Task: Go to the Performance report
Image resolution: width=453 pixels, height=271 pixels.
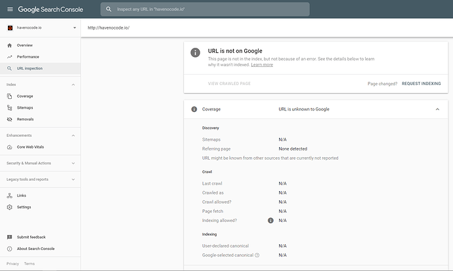Action: [28, 57]
